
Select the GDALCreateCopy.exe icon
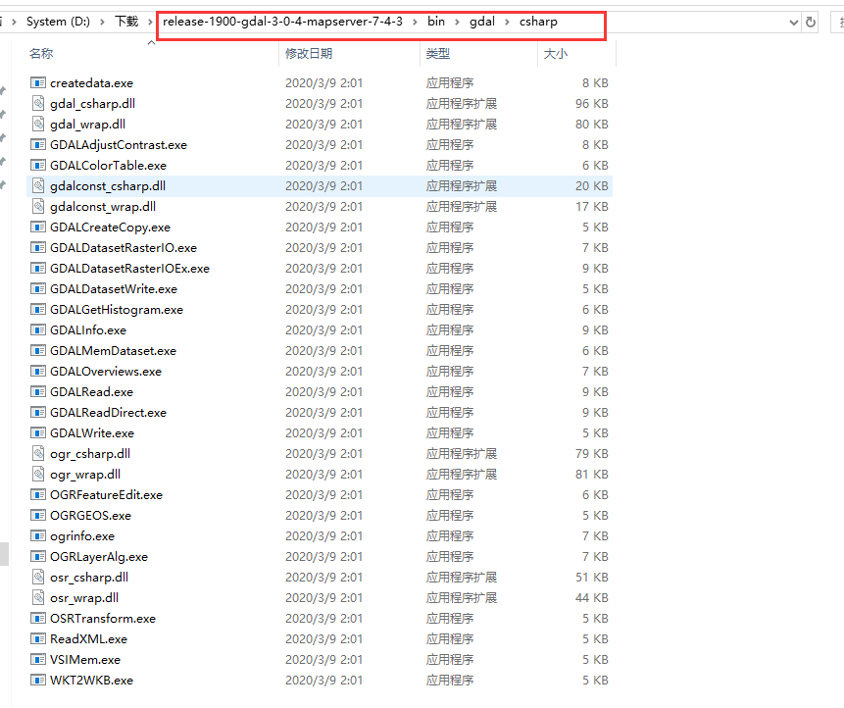pos(38,228)
